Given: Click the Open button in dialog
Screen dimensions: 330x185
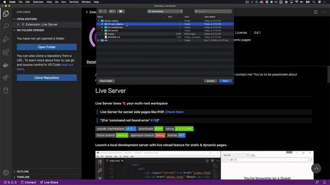Looking at the screenshot, I should (x=225, y=81).
